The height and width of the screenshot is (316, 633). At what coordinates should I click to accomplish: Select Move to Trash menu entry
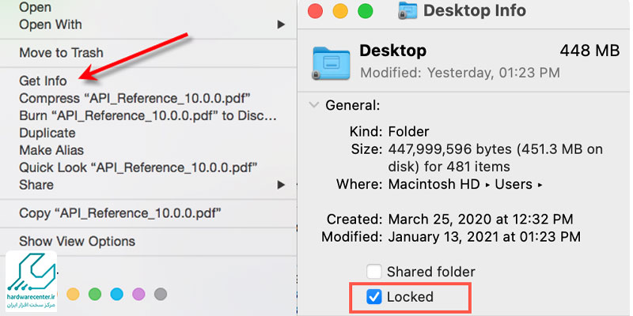61,52
